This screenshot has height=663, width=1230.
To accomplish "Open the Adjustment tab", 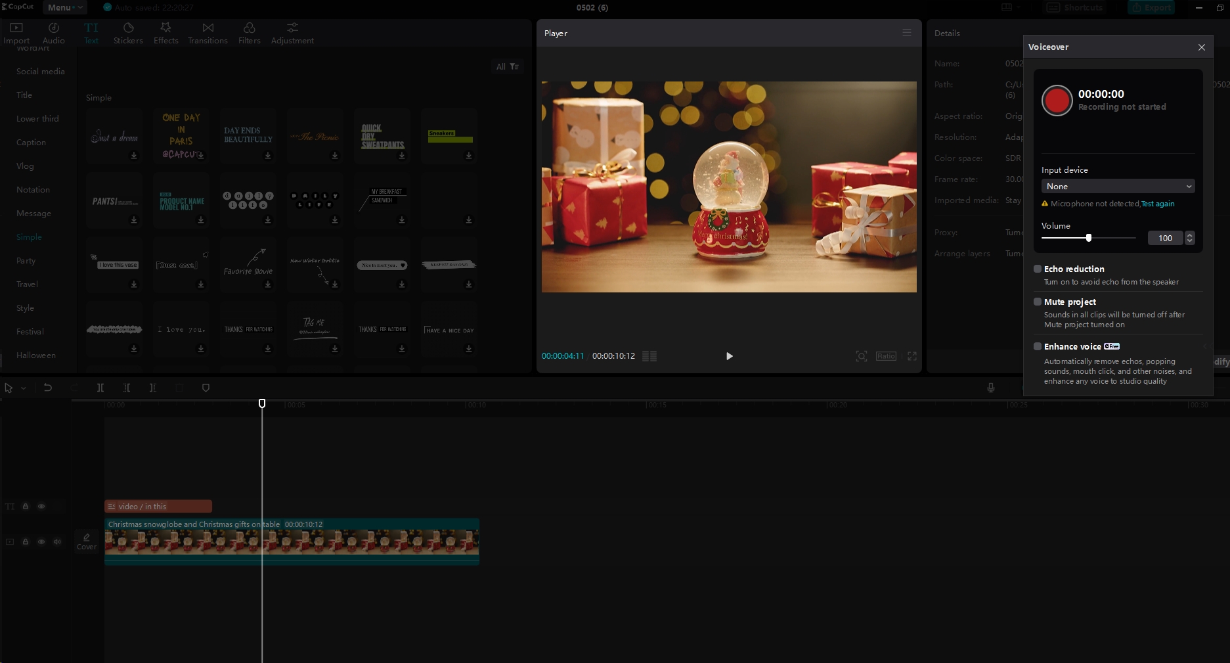I will (x=292, y=33).
